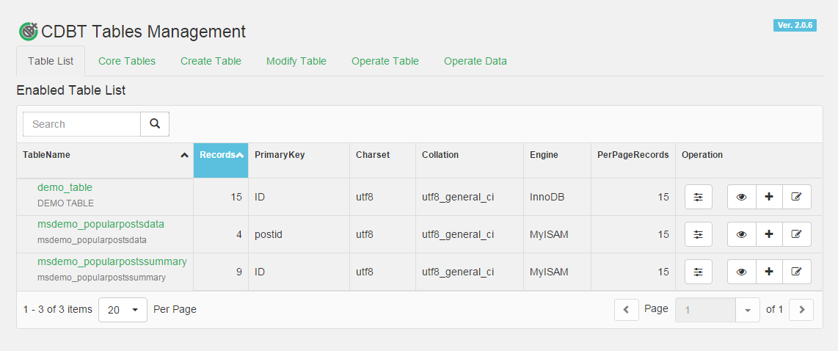The height and width of the screenshot is (351, 838).
Task: Add record plus icon for msdemo_popularpostsdata
Action: coord(769,234)
